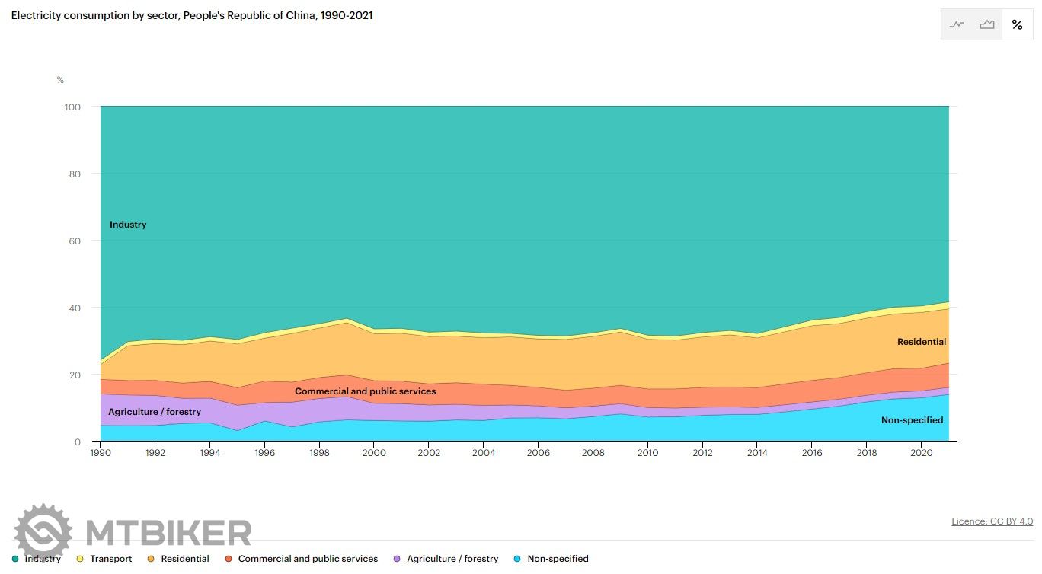The image size is (1042, 574).
Task: Switch to the line chart view icon
Action: pos(957,24)
